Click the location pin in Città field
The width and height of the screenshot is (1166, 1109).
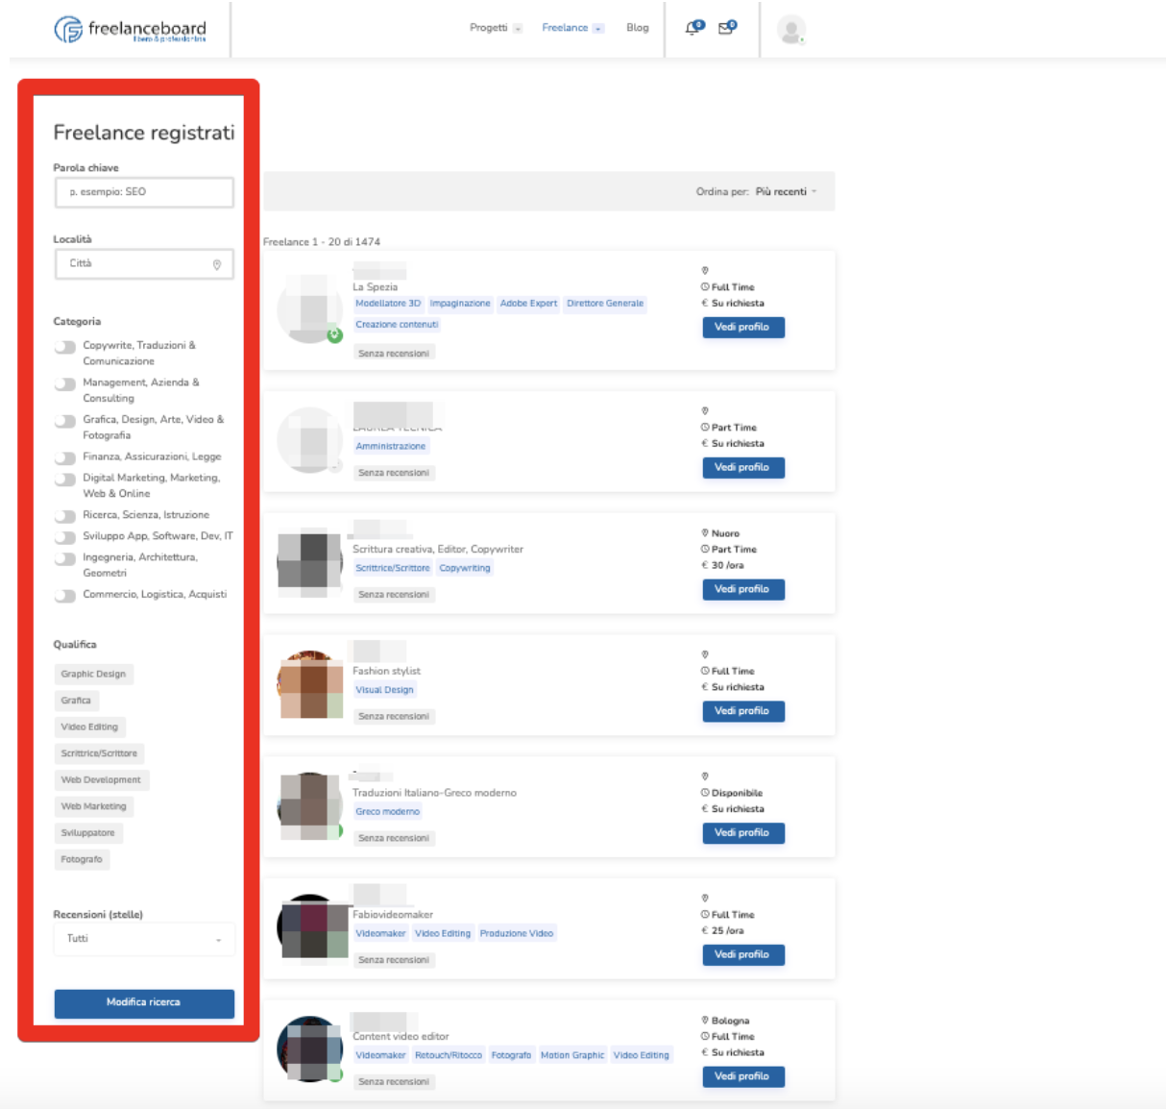(217, 264)
